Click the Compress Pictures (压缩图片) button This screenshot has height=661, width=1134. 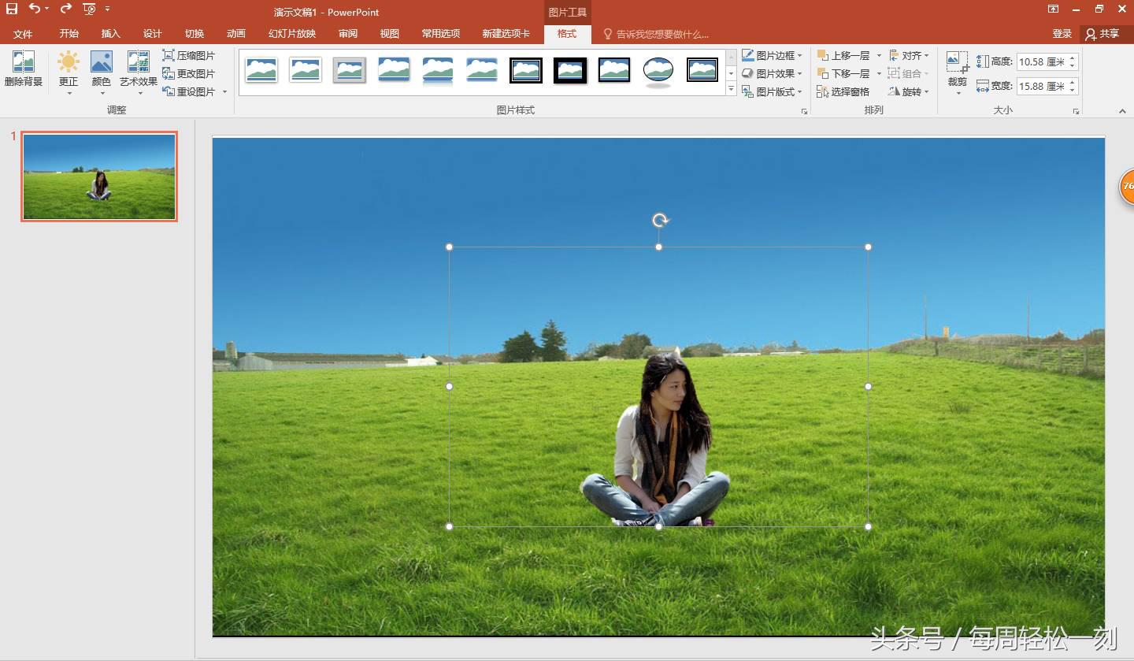tap(189, 56)
